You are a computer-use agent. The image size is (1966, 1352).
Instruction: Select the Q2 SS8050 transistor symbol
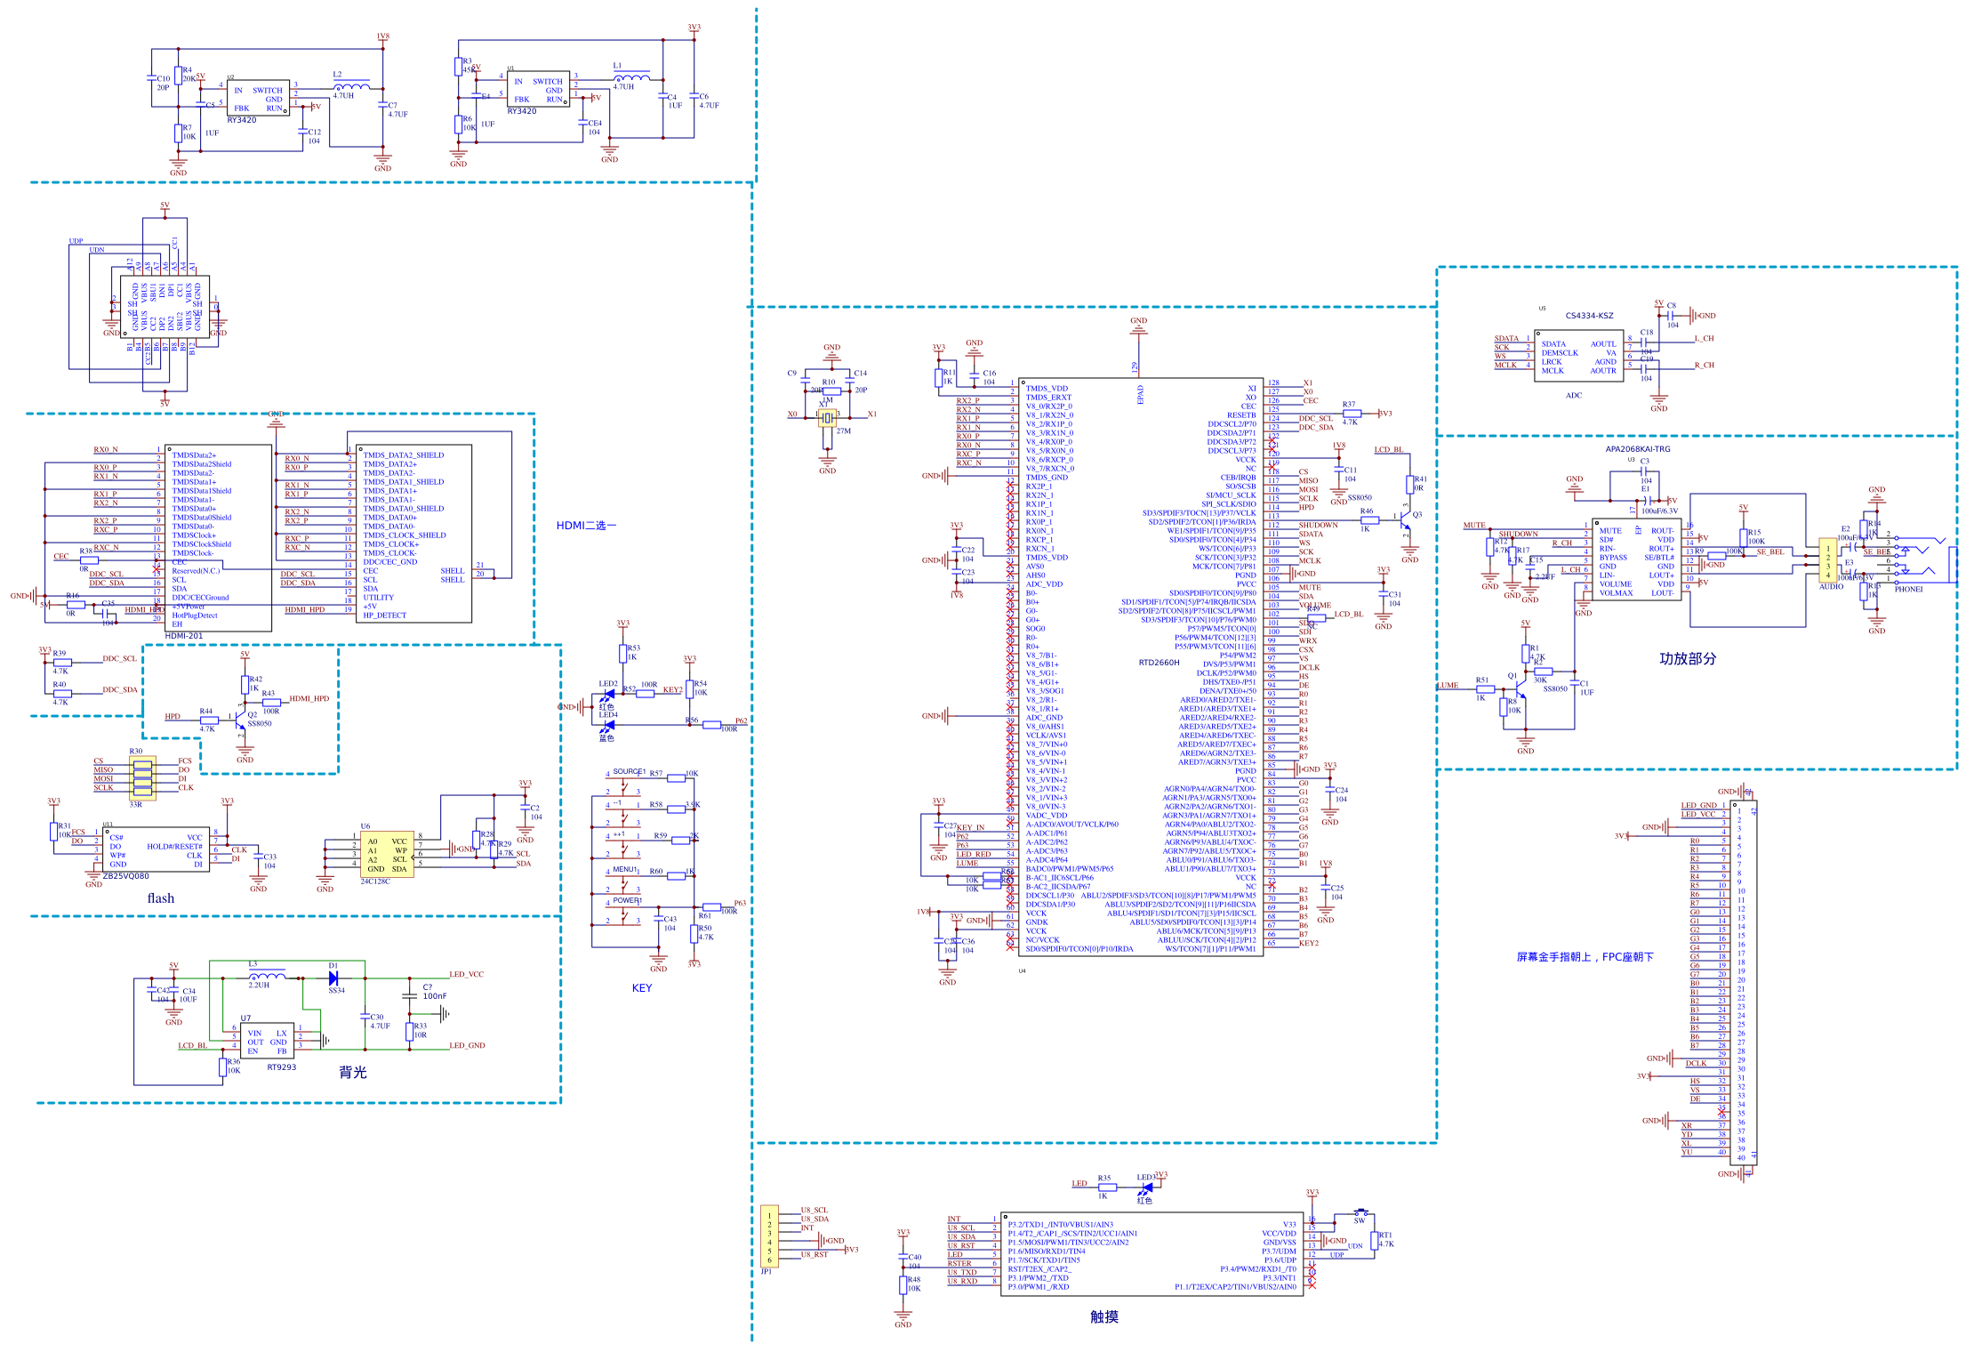240,720
